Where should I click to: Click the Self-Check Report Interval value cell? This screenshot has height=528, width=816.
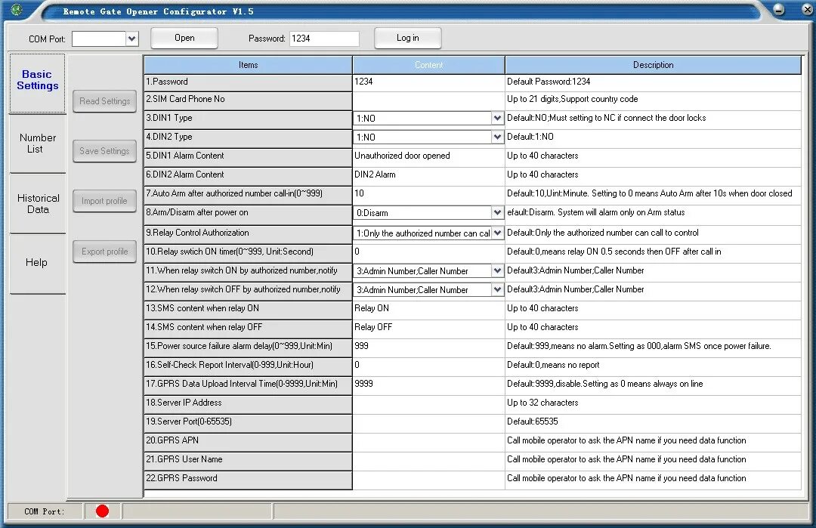[428, 366]
